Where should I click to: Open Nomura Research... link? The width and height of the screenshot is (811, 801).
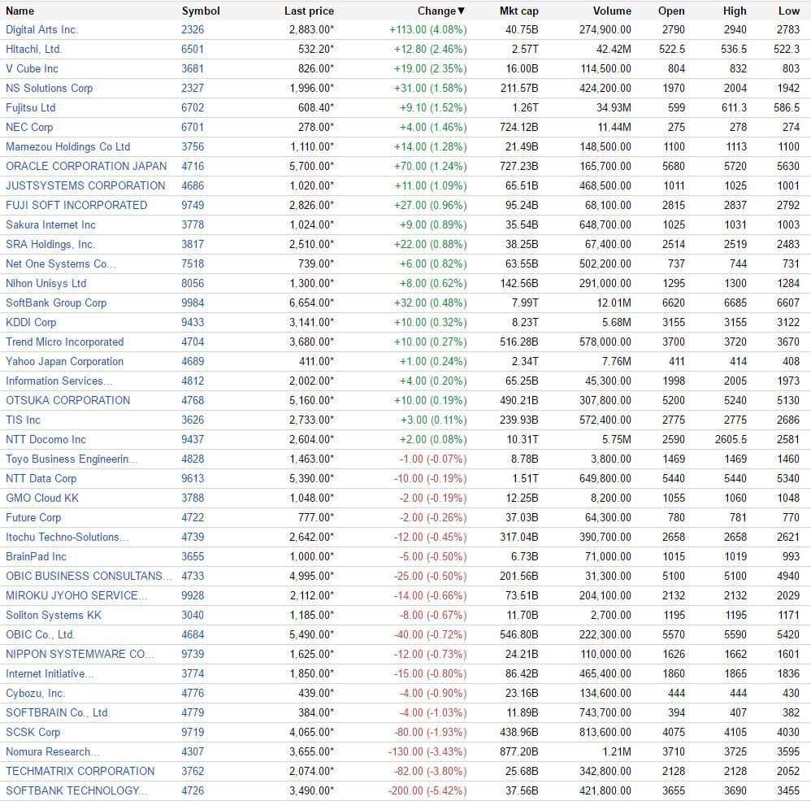[53, 752]
